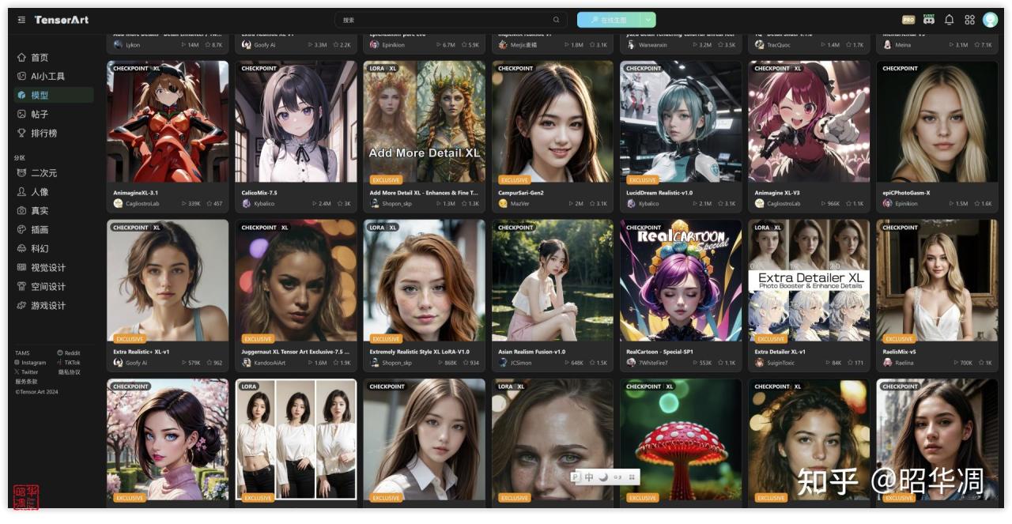Open the Discord event icon
The height and width of the screenshot is (524, 1012).
pyautogui.click(x=928, y=20)
